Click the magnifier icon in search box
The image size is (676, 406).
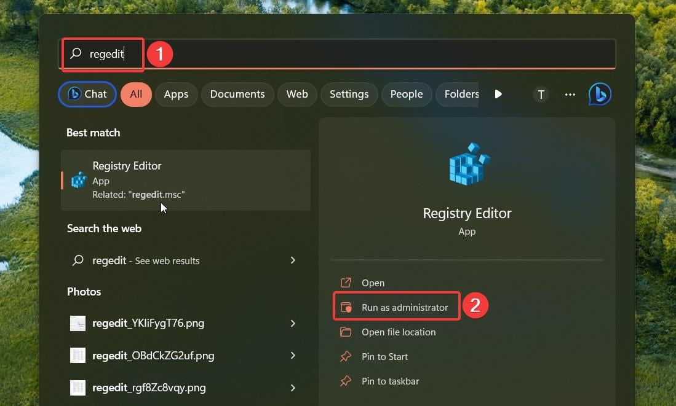point(76,54)
